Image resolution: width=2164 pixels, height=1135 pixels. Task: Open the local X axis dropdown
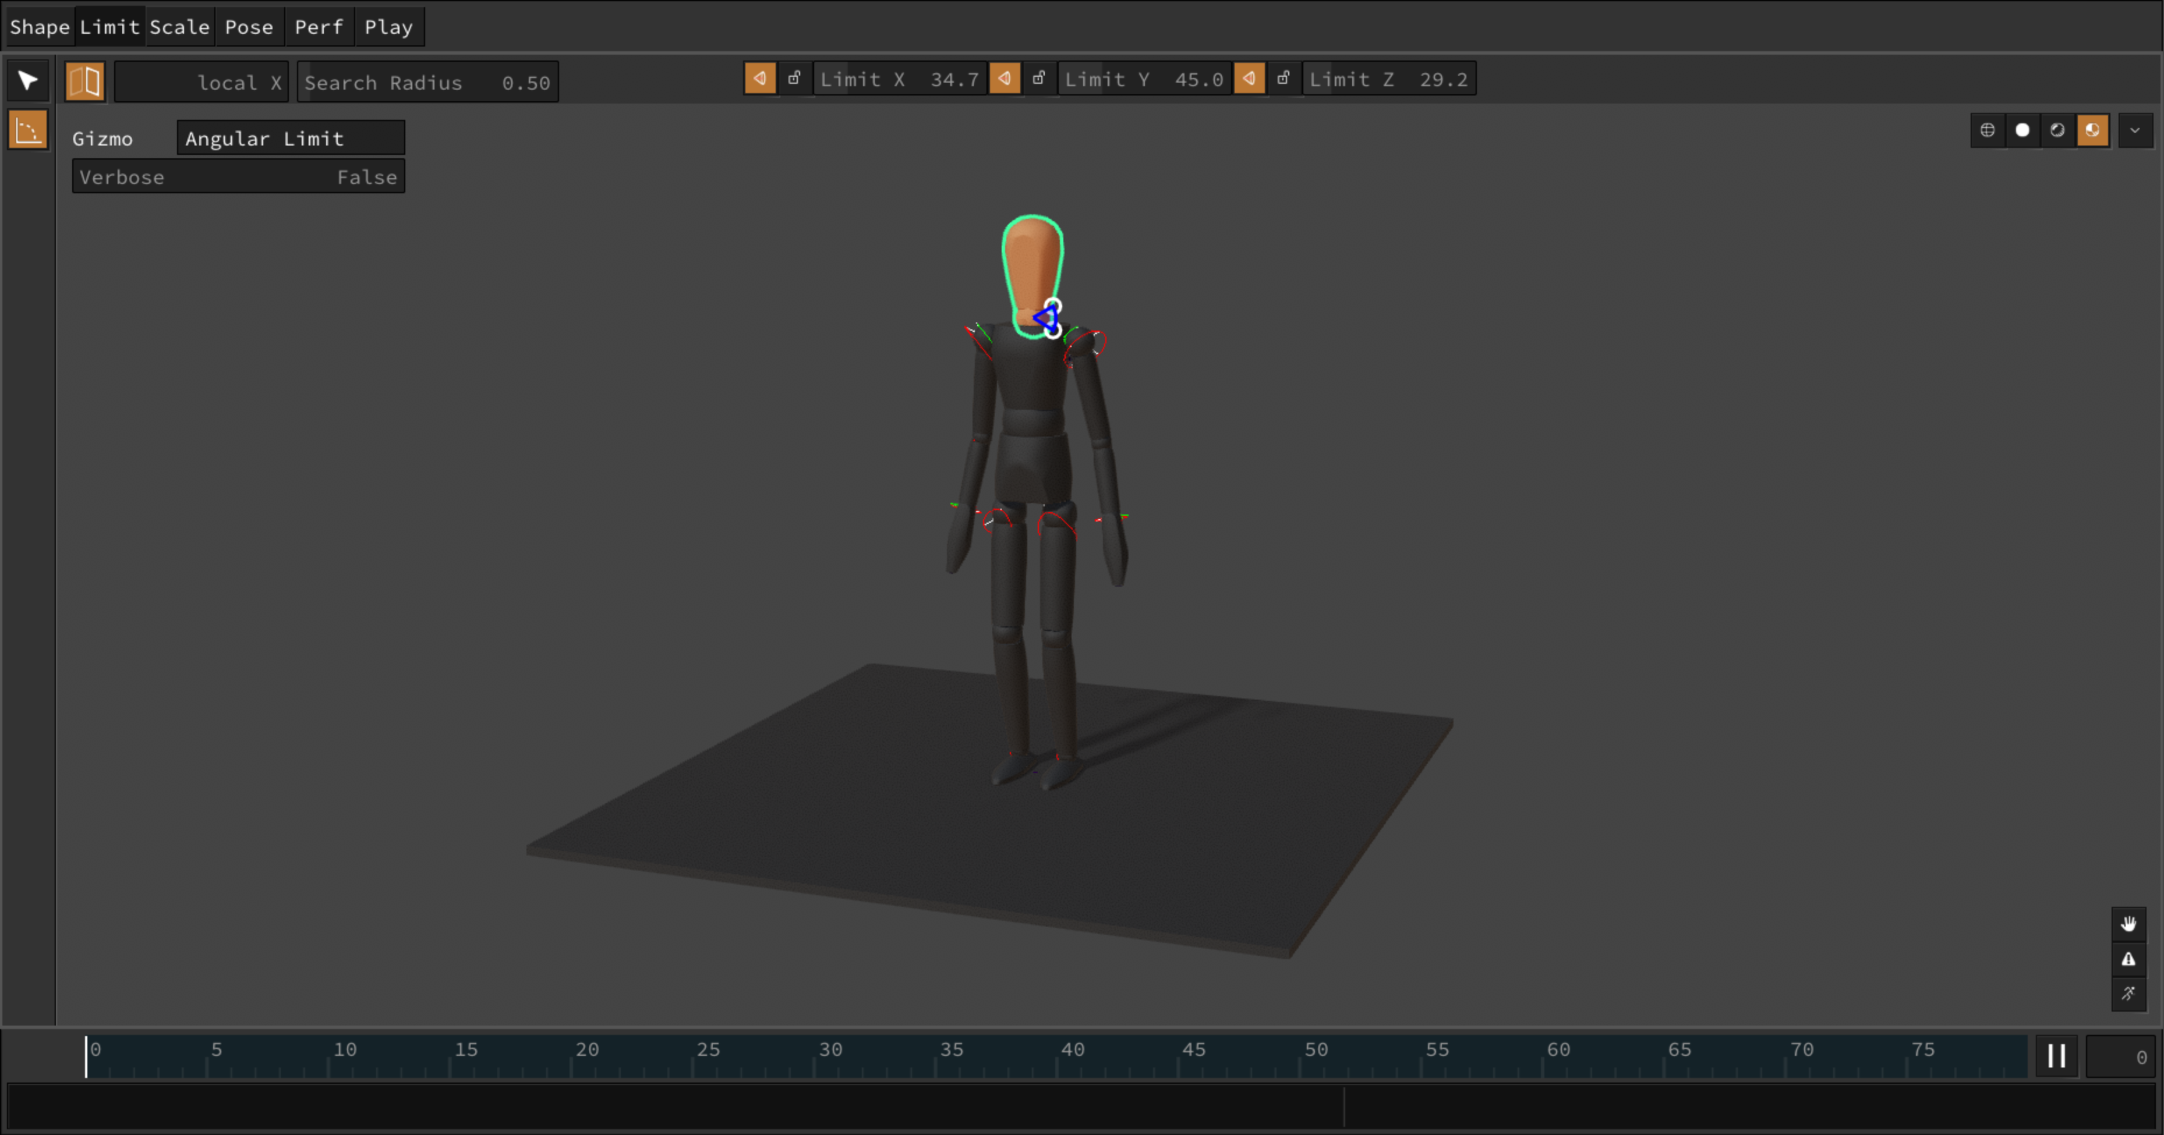pyautogui.click(x=201, y=82)
